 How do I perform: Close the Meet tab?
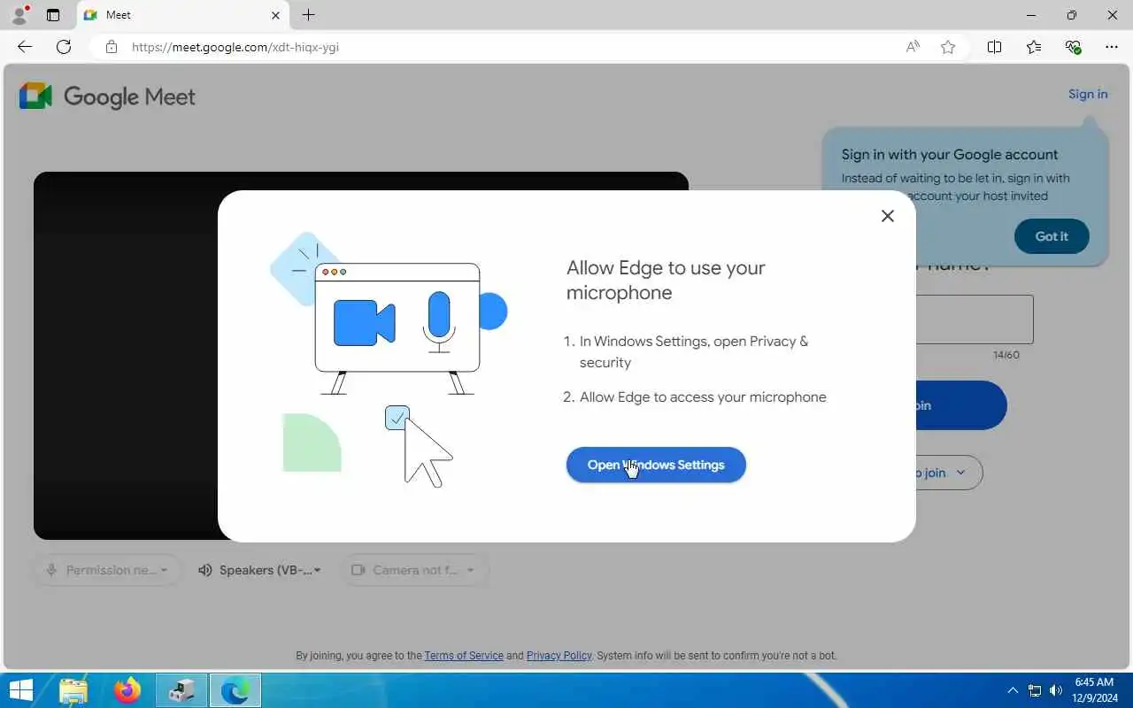pyautogui.click(x=275, y=15)
